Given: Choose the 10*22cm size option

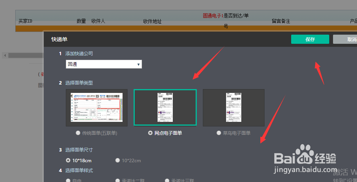Looking at the screenshot, I should point(118,160).
